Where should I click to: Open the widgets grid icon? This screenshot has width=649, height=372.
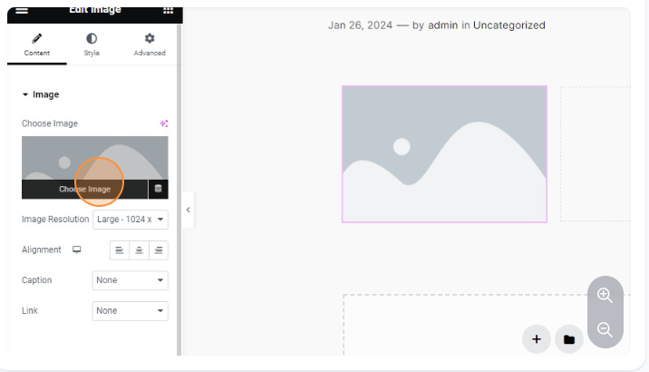pyautogui.click(x=168, y=9)
